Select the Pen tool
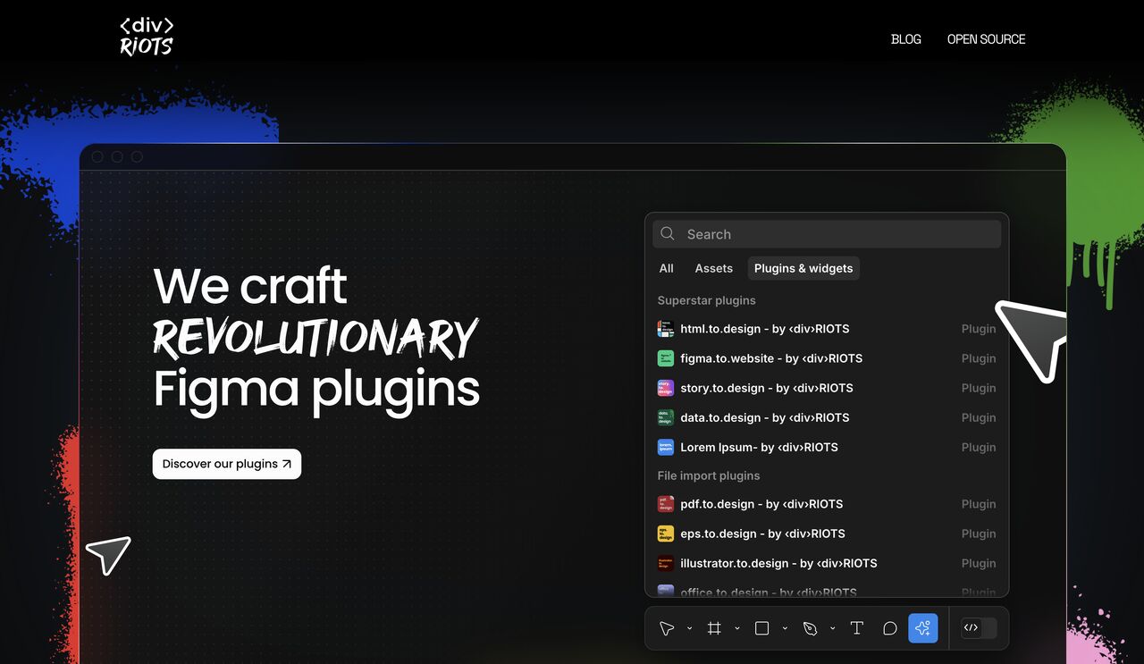1144x664 pixels. click(810, 628)
